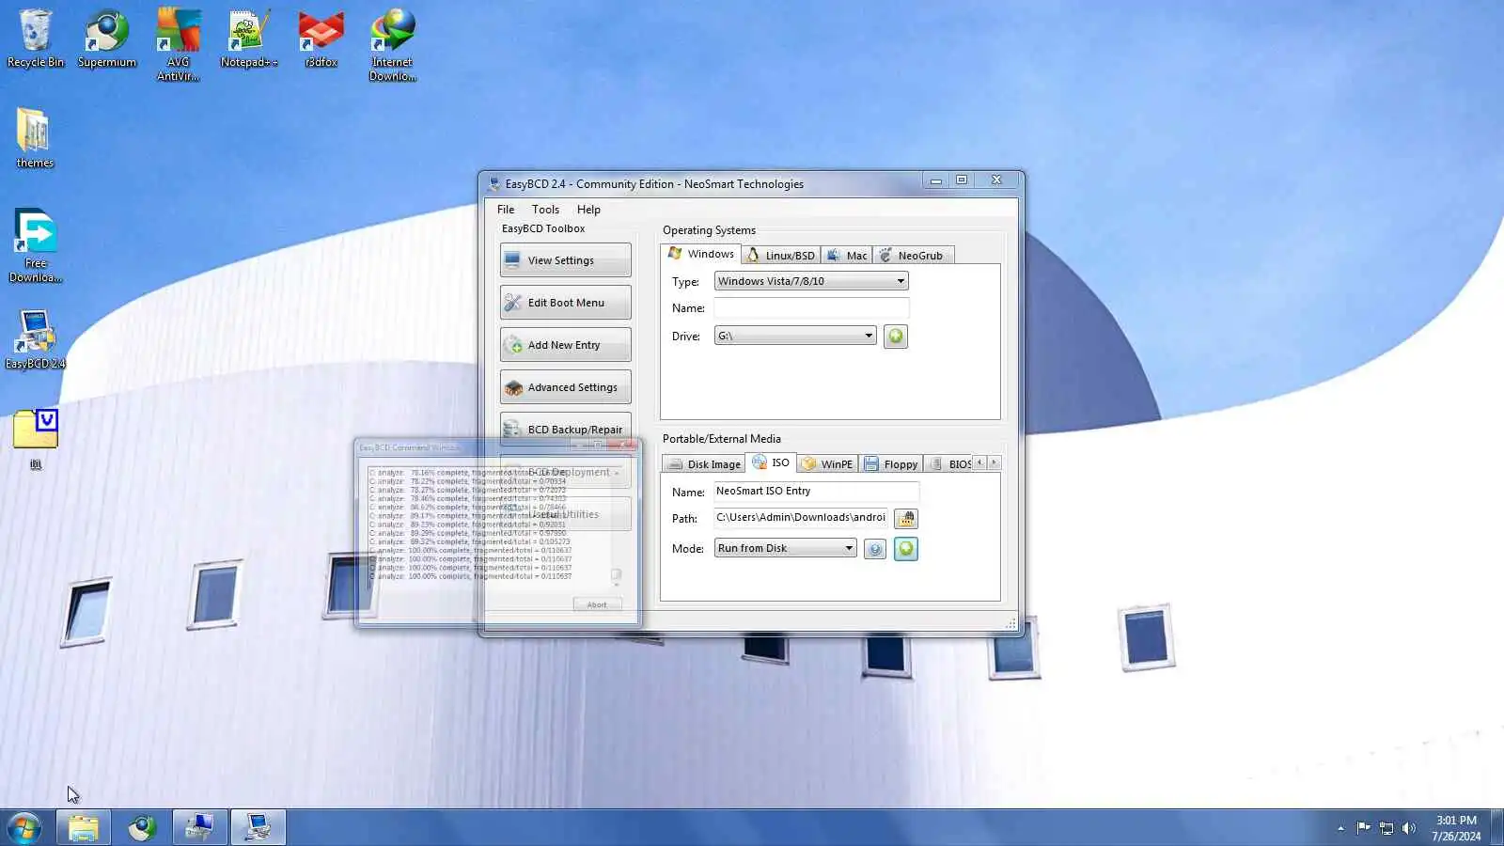Select the Free Download Manager desktop shortcut

coord(36,246)
